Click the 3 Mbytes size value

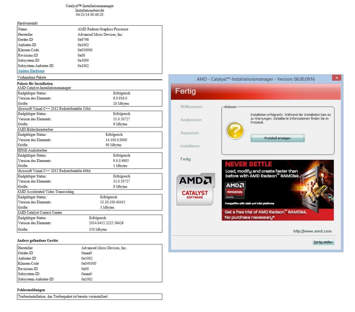[107, 207]
